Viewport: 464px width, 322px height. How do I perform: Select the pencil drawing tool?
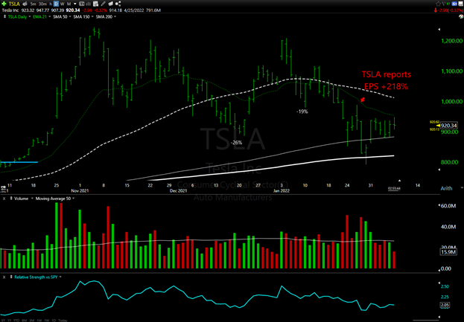click(x=103, y=4)
